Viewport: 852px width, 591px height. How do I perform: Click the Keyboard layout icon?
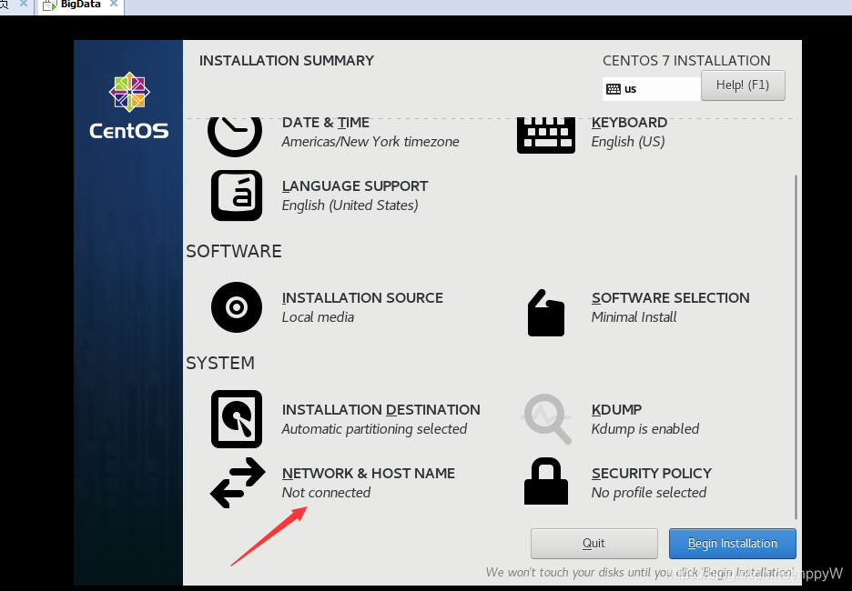click(545, 135)
